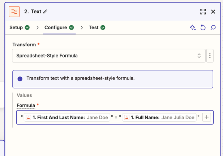Click the AI sparkle icon

(193, 27)
